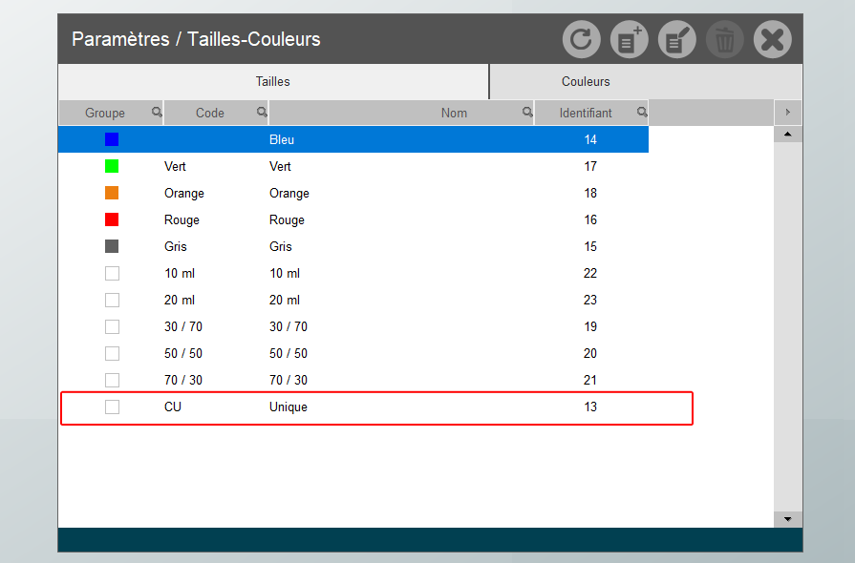Click the orange color swatch
855x563 pixels.
tap(112, 193)
